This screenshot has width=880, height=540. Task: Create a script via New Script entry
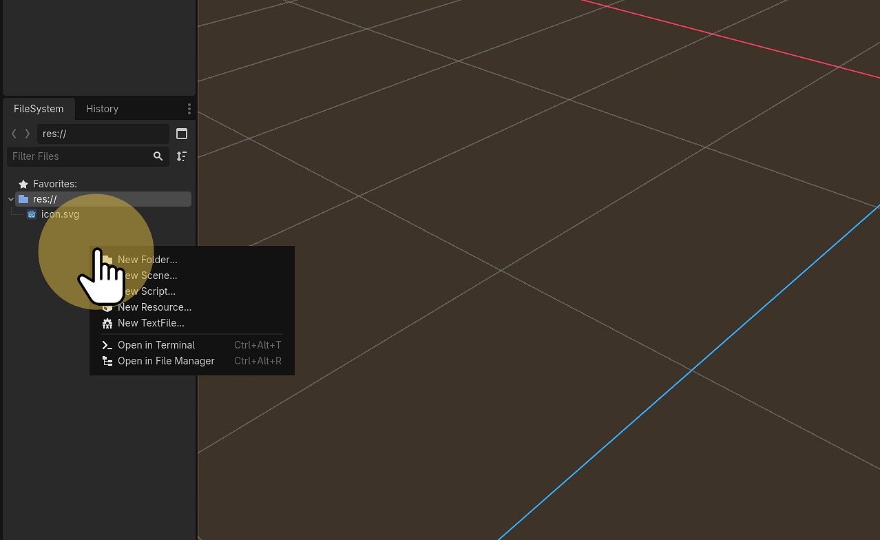coord(148,291)
